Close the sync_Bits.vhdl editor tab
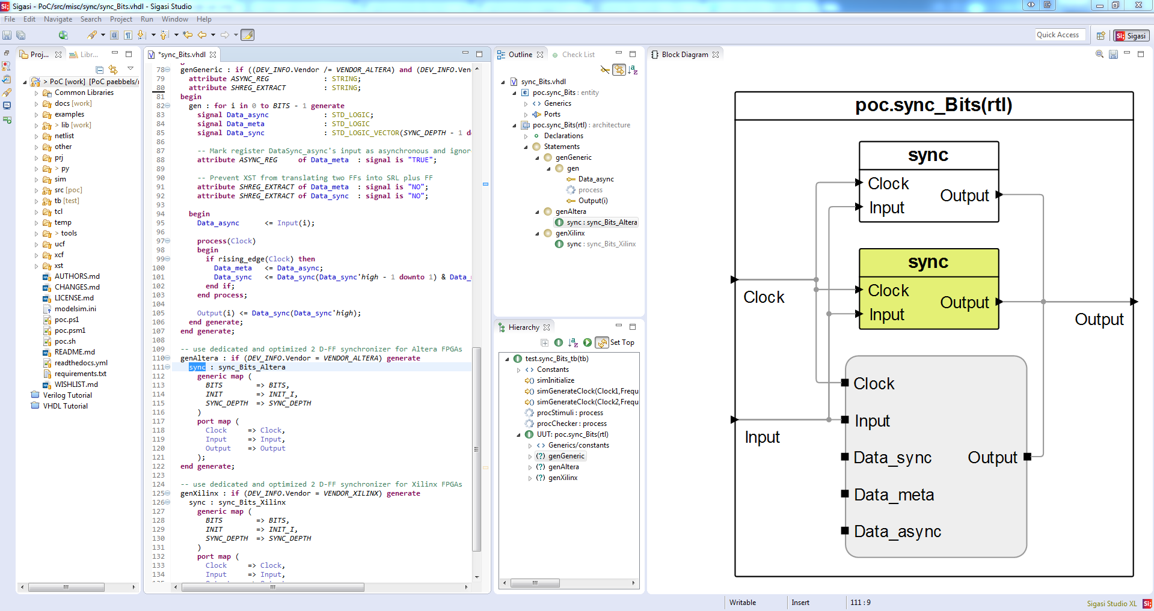 click(213, 55)
